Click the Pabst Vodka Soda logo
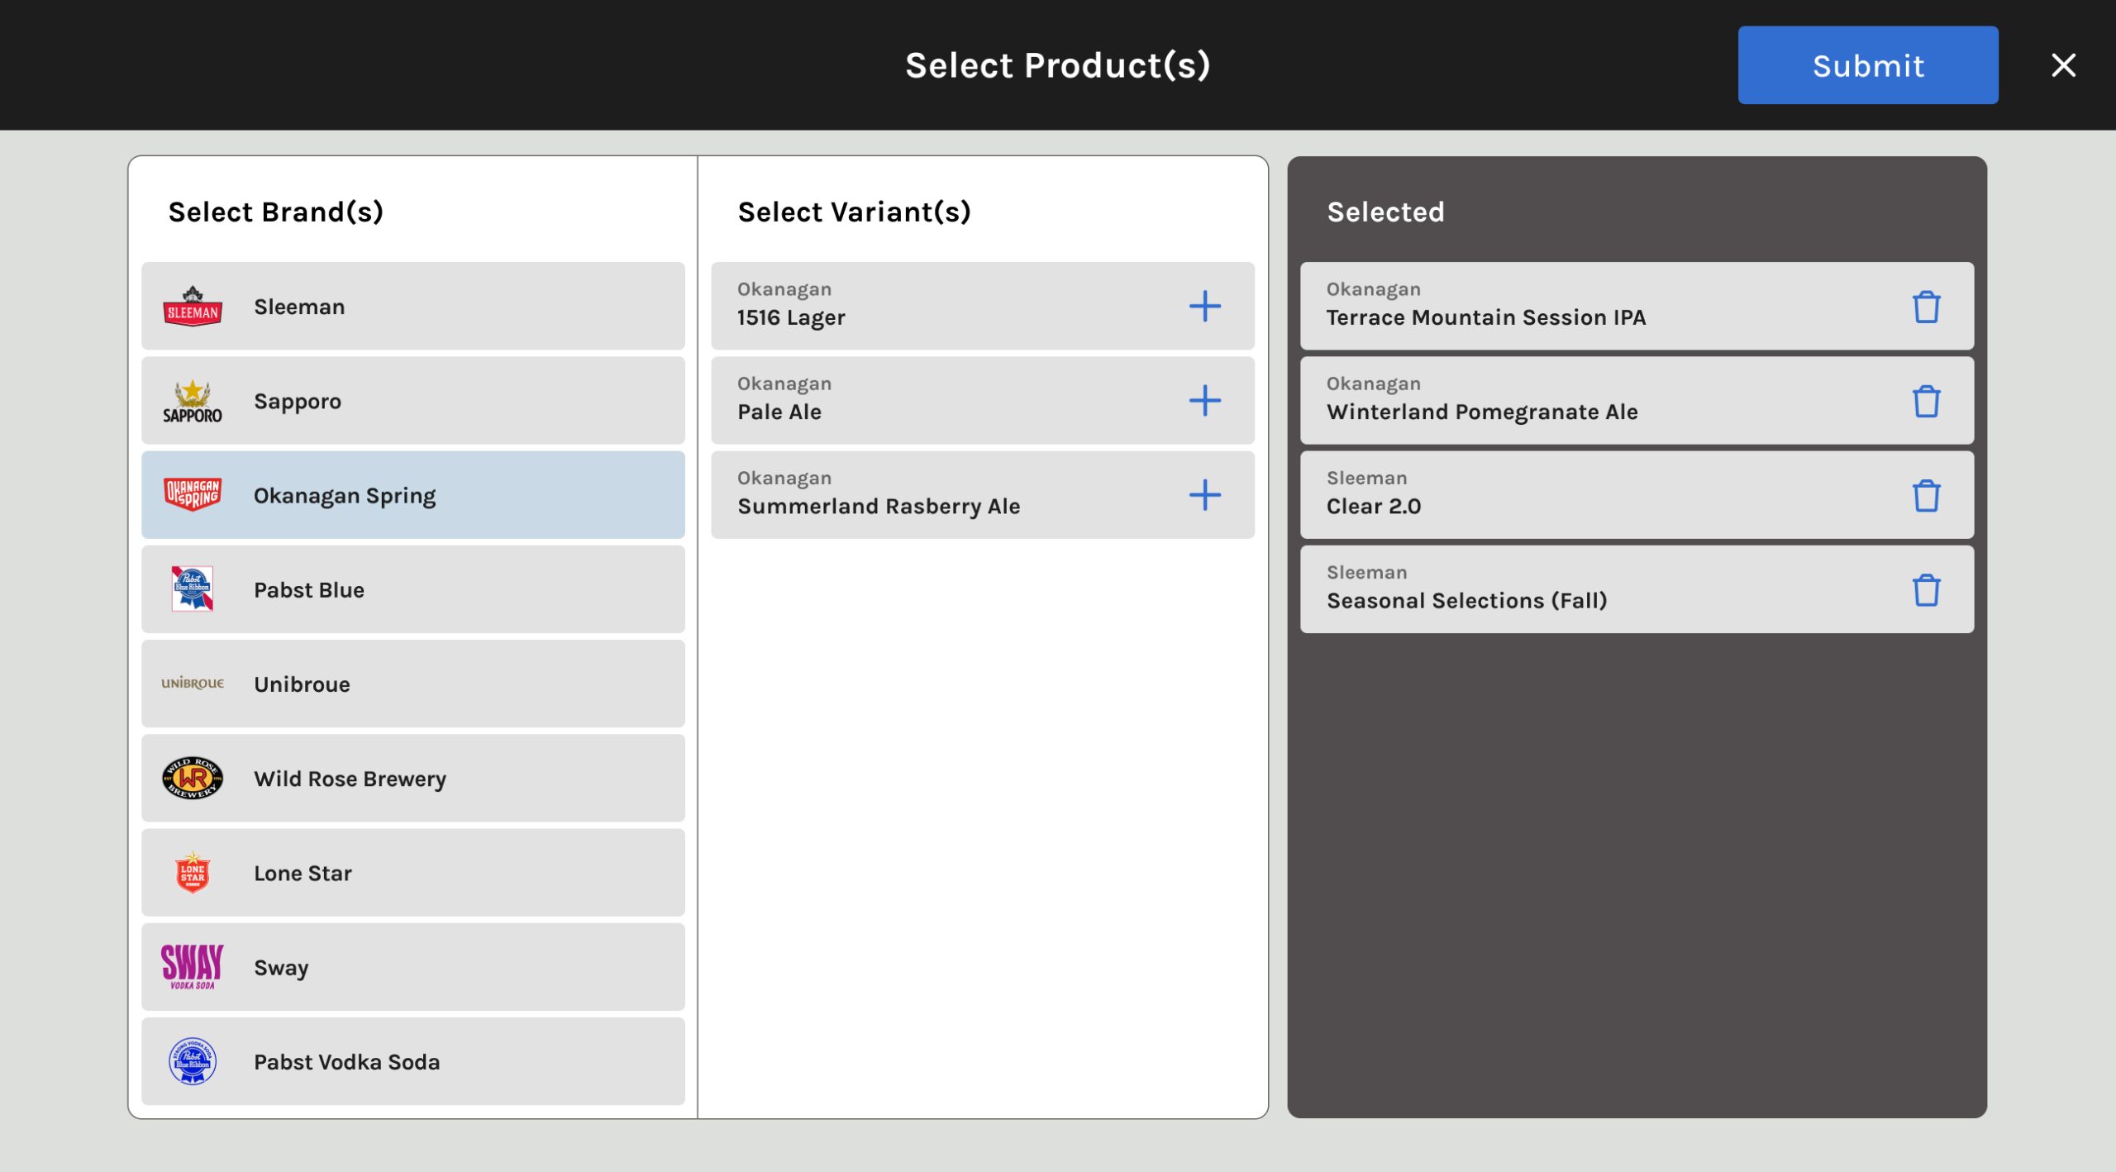This screenshot has height=1172, width=2116. tap(193, 1061)
